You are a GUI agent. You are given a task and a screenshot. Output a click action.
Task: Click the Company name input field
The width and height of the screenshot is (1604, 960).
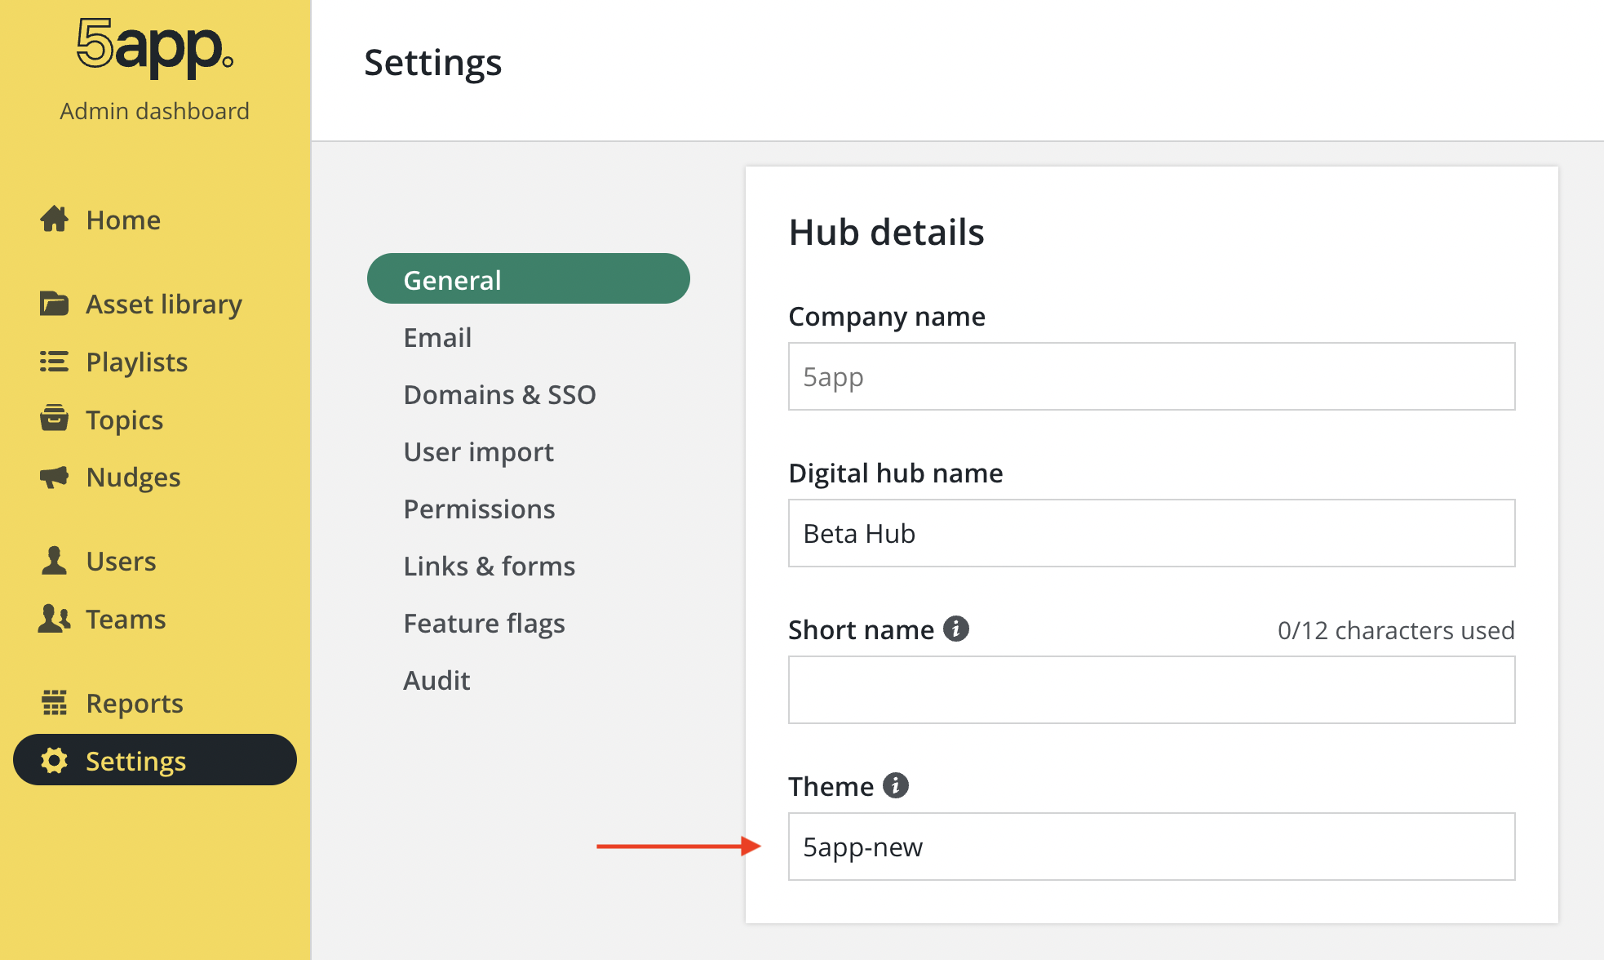(x=1152, y=376)
